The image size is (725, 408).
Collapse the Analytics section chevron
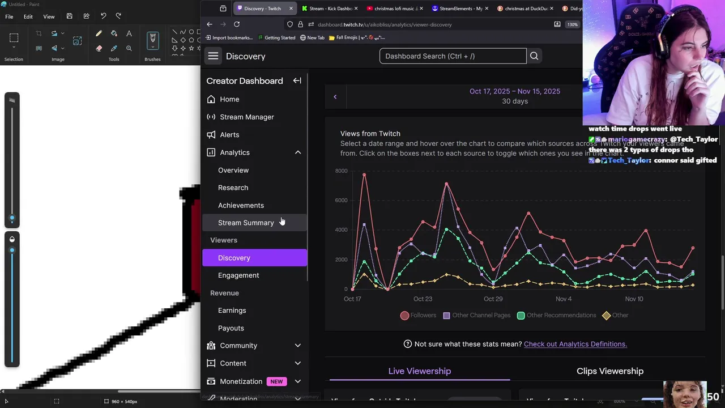click(298, 152)
